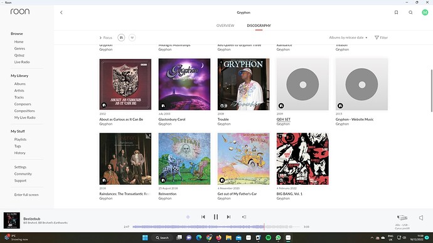Open the volume speaker icon
The width and height of the screenshot is (433, 243).
click(421, 218)
